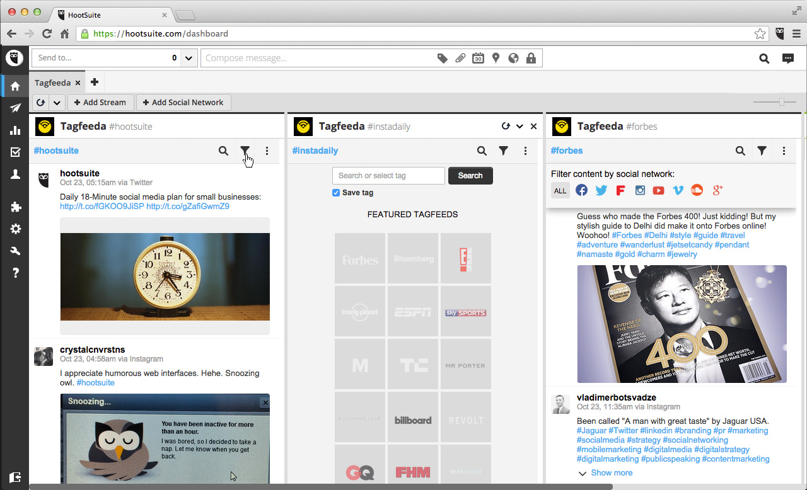
Task: Add location with the pin icon
Action: pyautogui.click(x=496, y=58)
